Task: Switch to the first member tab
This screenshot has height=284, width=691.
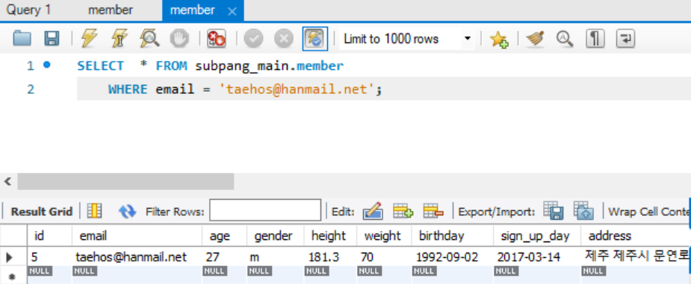Action: (x=110, y=10)
